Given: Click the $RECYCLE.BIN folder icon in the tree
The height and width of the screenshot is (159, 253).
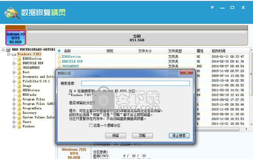Looking at the screenshot, I should click(x=19, y=63).
